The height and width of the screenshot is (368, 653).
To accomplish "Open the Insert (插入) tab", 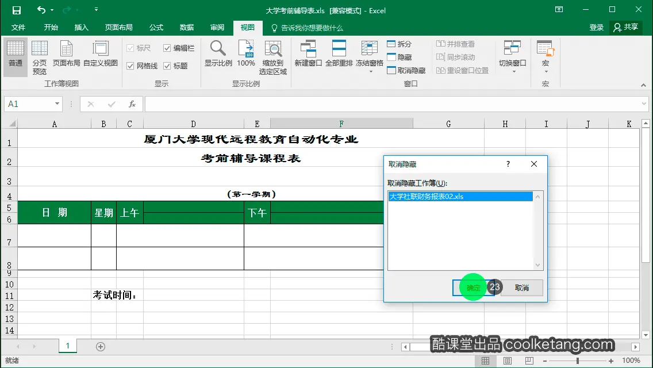I will click(x=81, y=28).
